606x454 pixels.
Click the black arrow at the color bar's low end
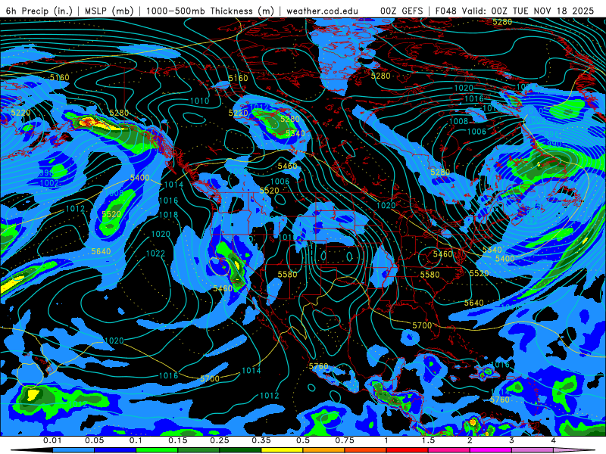(32, 450)
